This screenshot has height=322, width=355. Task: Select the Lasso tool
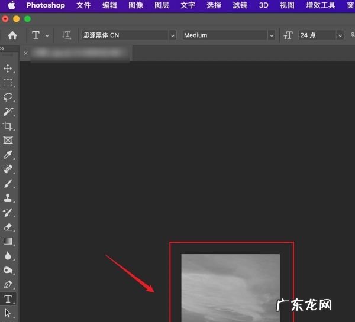point(8,97)
